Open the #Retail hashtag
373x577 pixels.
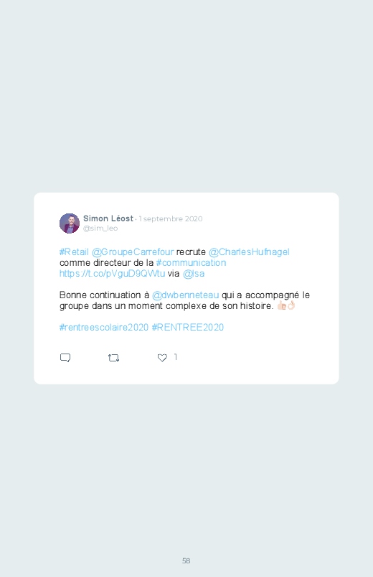[x=74, y=252]
